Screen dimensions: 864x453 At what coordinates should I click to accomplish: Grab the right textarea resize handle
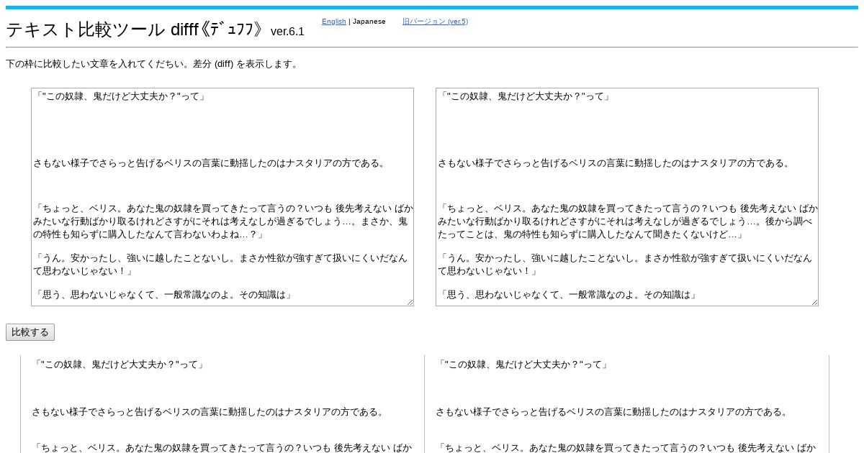pos(814,302)
